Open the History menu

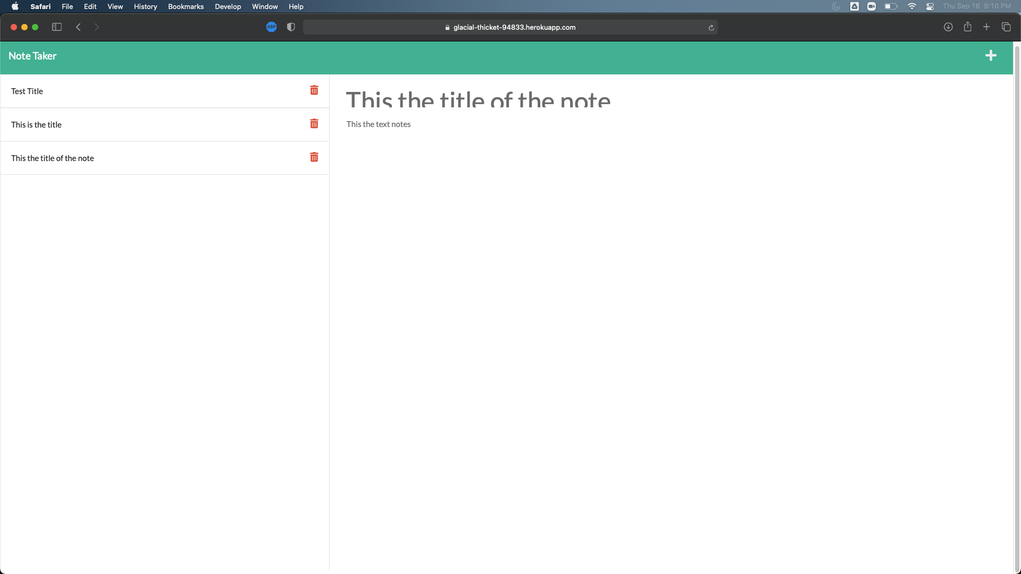(x=145, y=6)
